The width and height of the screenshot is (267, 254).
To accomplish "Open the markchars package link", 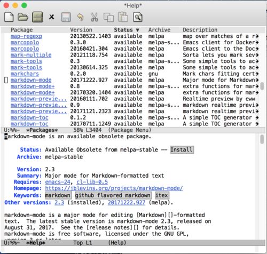I will pyautogui.click(x=25, y=74).
